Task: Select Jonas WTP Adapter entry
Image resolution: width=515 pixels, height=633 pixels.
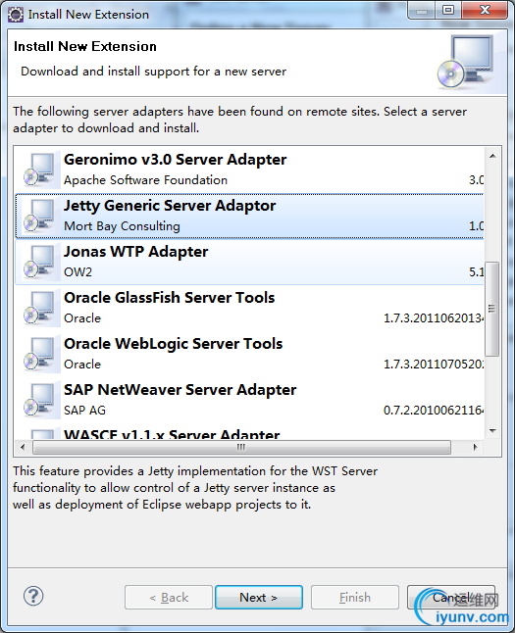Action: 249,262
